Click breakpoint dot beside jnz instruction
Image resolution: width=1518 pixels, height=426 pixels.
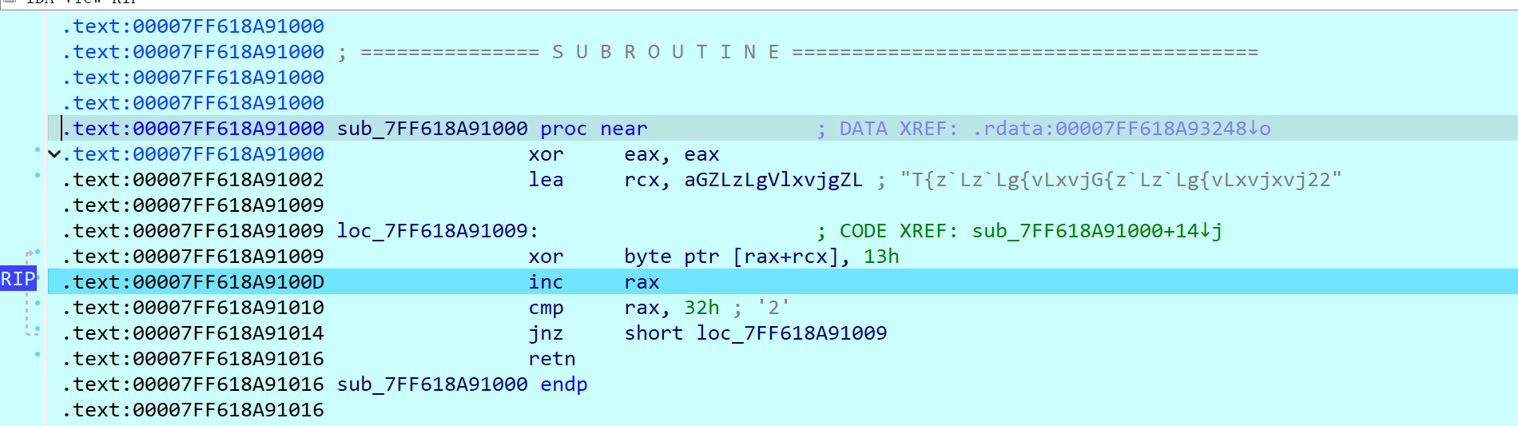pos(37,328)
